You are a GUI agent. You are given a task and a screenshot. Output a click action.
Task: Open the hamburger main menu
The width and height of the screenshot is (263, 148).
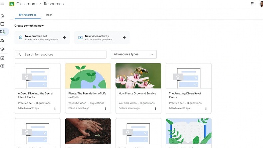(2, 4)
